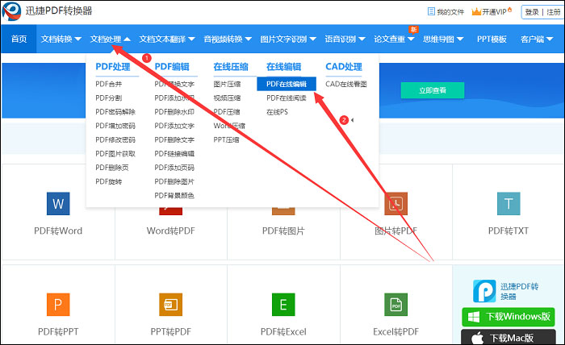Choose PPT压缩 option
Image resolution: width=565 pixels, height=345 pixels.
[226, 139]
